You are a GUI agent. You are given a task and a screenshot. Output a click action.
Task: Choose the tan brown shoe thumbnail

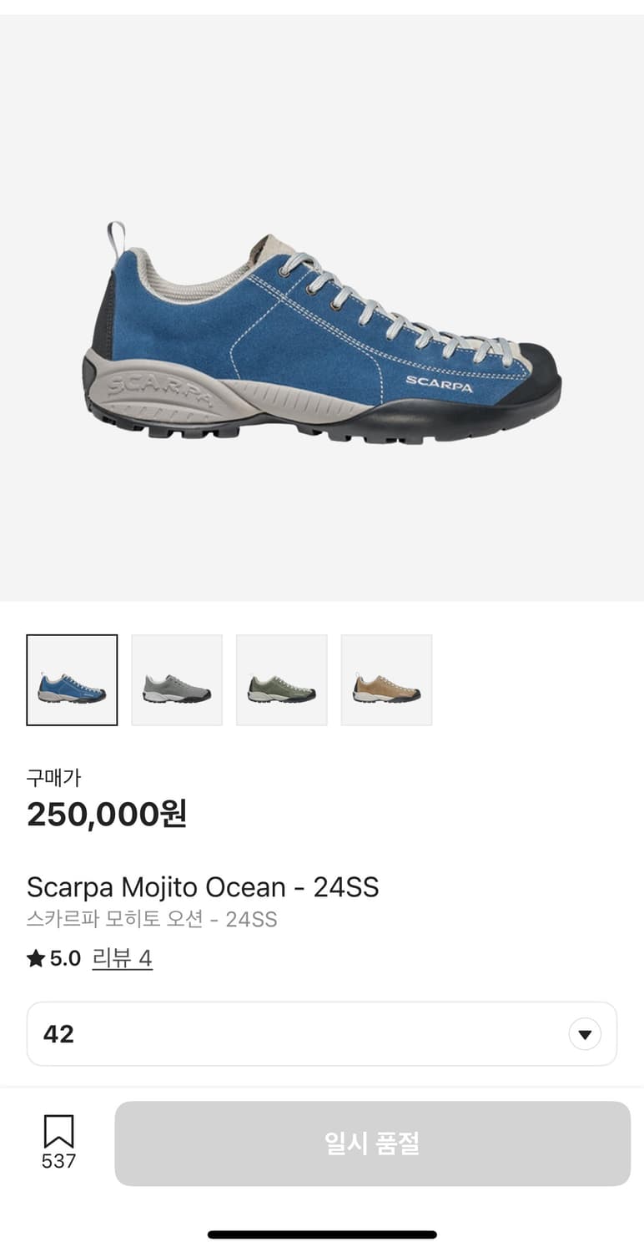click(x=387, y=680)
